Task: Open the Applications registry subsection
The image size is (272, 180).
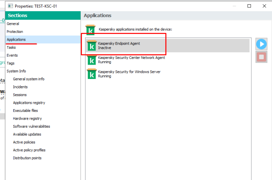Action: click(29, 103)
